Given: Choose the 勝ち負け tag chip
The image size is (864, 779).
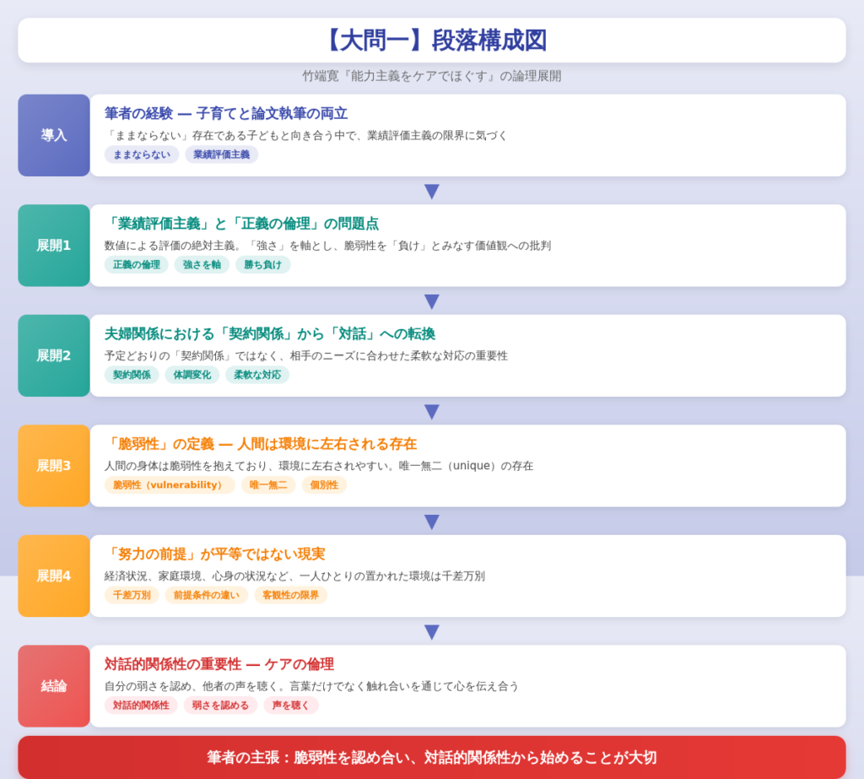Looking at the screenshot, I should (262, 265).
